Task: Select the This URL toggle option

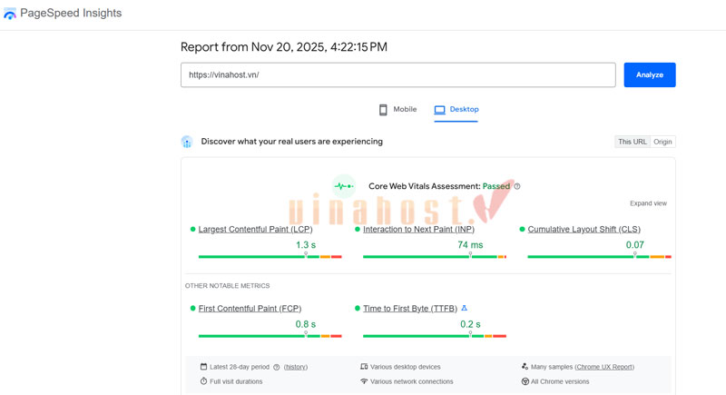Action: [632, 142]
